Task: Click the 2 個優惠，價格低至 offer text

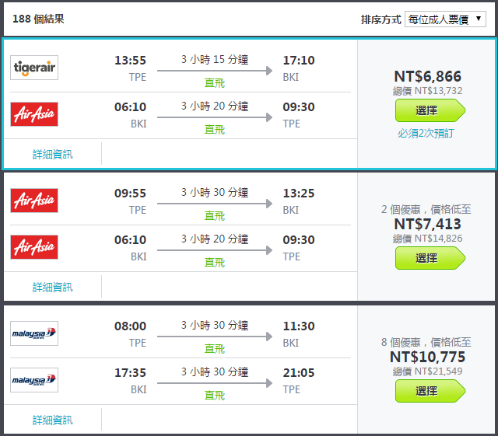Action: (426, 209)
